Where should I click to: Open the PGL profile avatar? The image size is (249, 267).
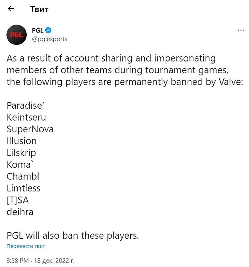point(16,34)
